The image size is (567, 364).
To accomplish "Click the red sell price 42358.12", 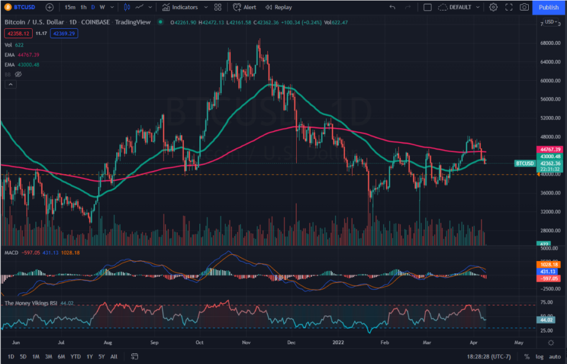I will (18, 34).
